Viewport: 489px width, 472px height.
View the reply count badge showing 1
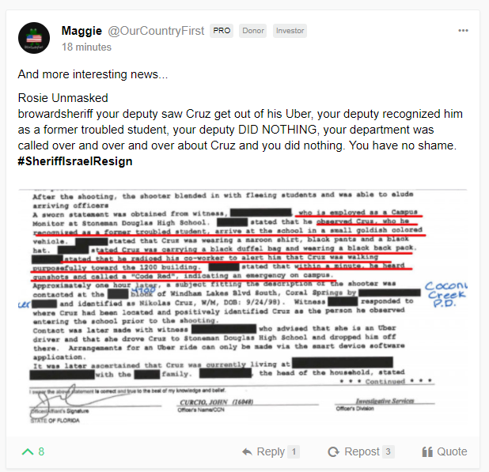tap(294, 451)
